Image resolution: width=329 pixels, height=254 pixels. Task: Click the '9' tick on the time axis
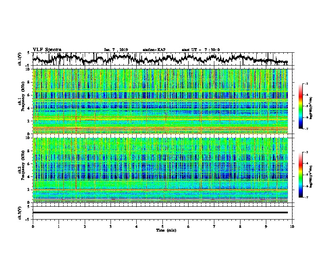[x=266, y=227]
